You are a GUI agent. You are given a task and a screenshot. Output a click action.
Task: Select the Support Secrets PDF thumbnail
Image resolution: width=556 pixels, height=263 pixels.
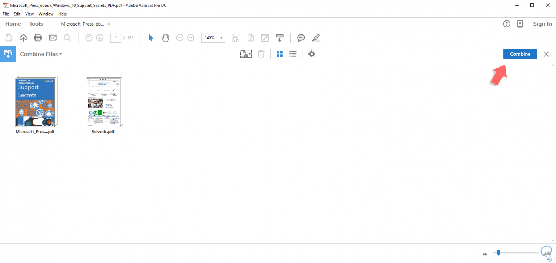(36, 101)
